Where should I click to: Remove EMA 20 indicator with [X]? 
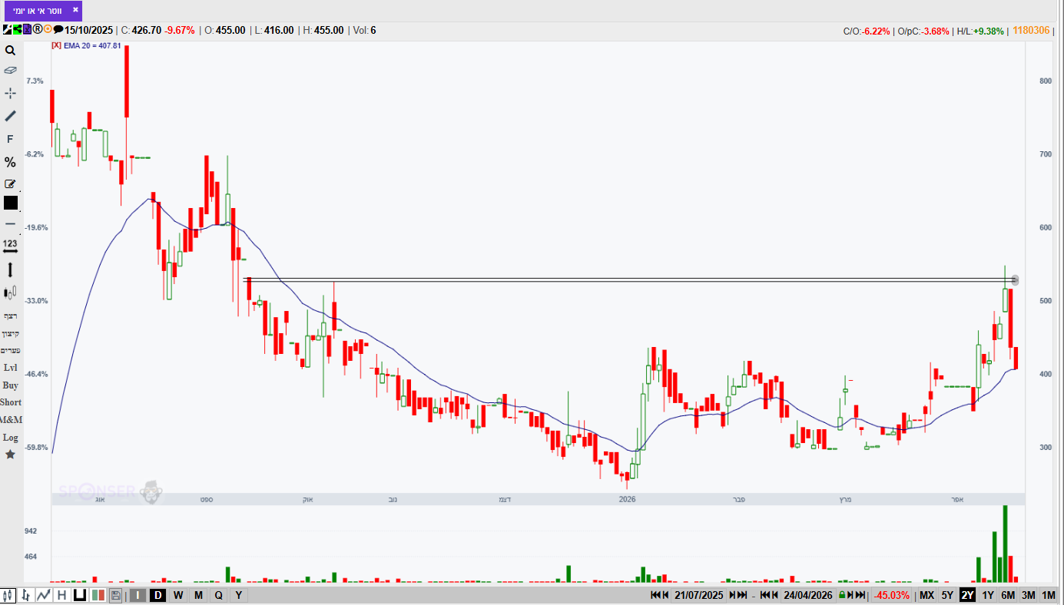point(56,45)
